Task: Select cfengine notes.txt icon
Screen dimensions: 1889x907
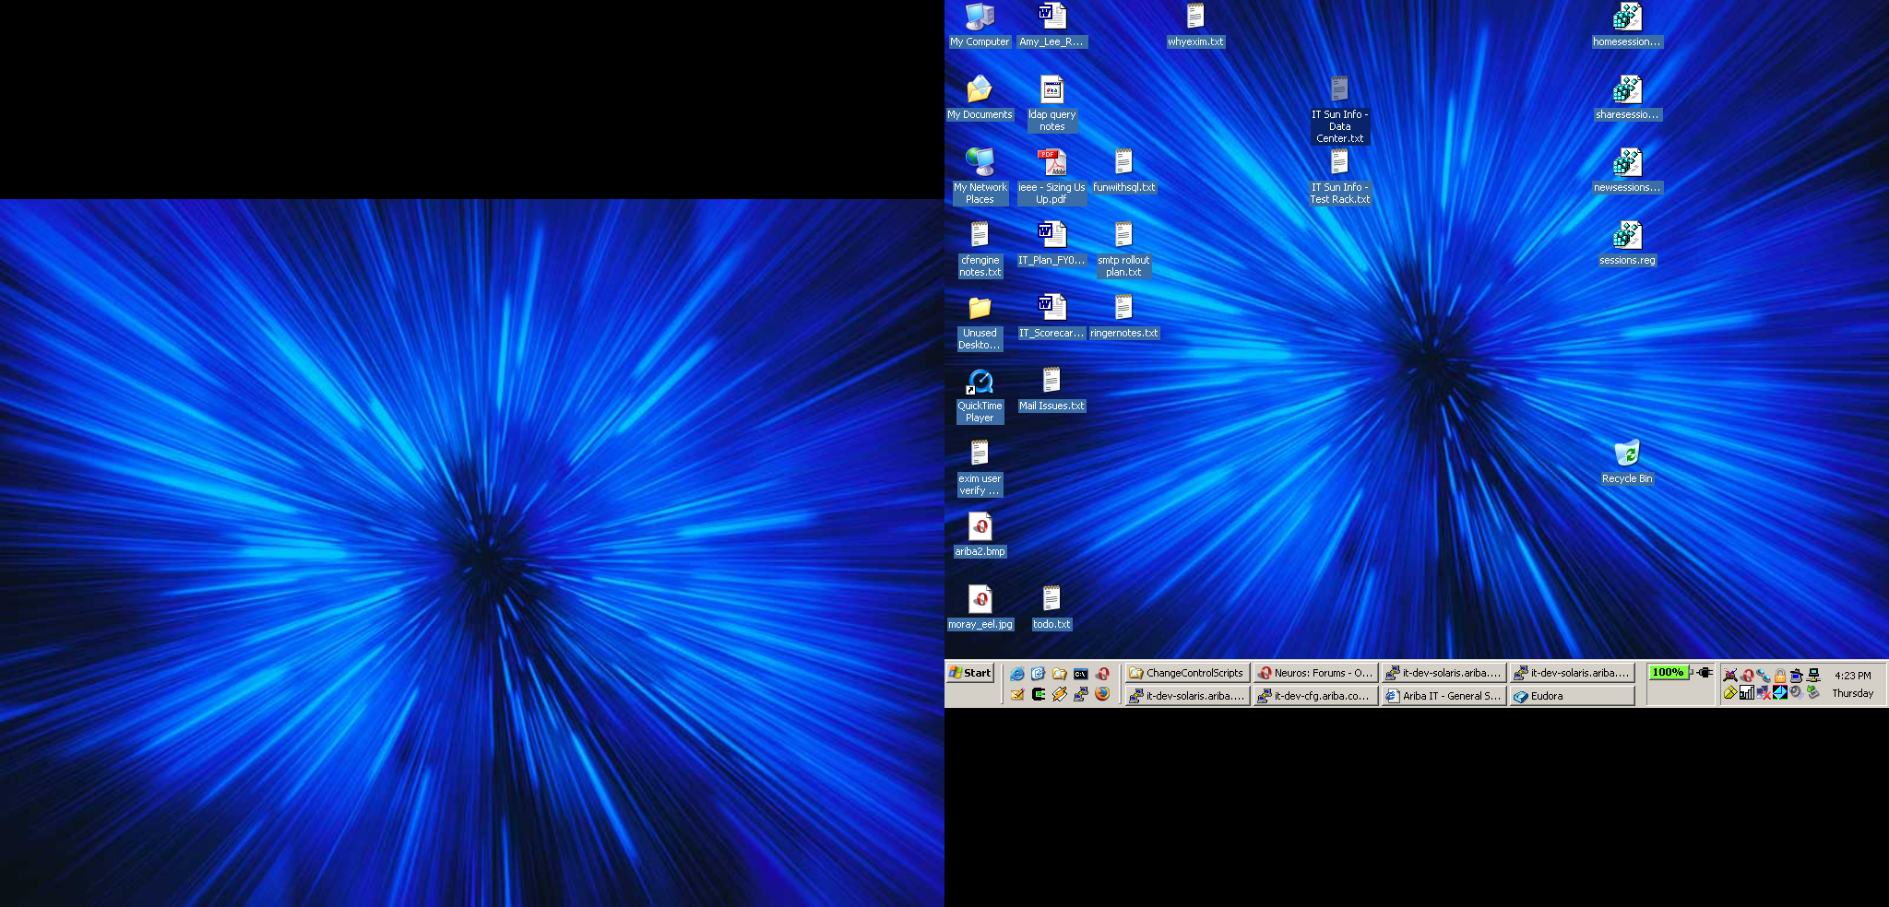Action: coord(980,250)
